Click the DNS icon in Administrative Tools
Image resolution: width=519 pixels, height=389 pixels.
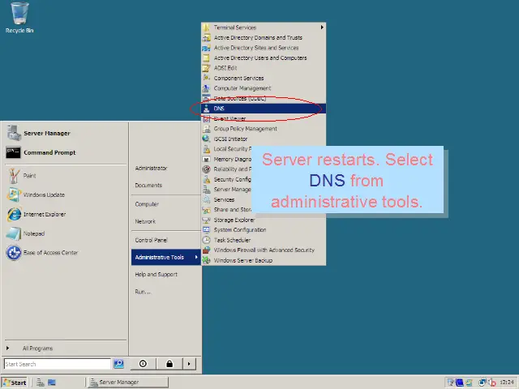pos(207,109)
